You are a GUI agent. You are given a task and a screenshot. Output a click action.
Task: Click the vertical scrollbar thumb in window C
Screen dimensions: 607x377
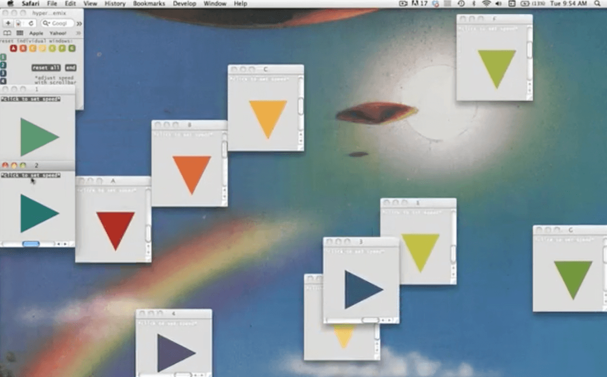(301, 106)
